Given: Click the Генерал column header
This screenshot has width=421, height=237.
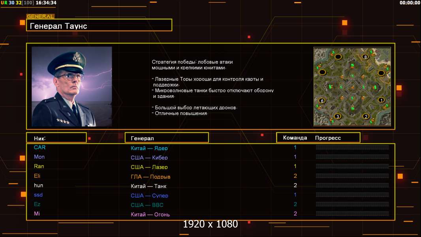Looking at the screenshot, I should [166, 138].
